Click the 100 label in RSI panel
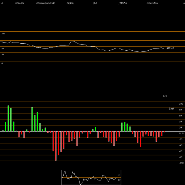 [3, 34]
